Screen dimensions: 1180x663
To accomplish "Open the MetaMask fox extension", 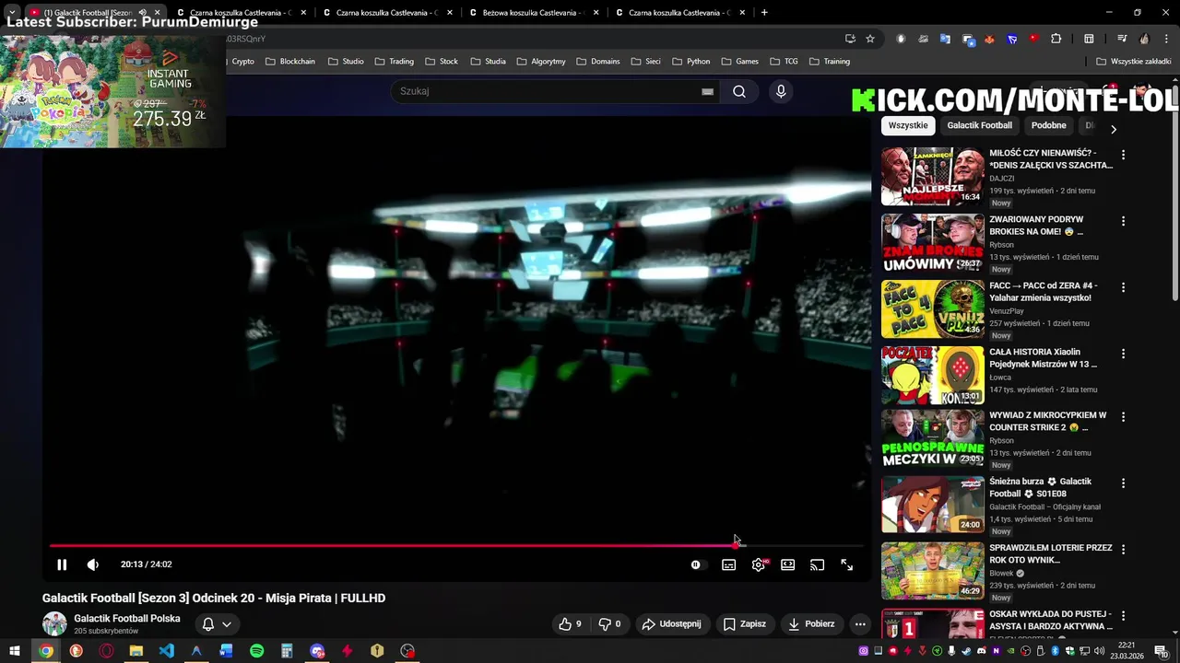I will pos(989,39).
